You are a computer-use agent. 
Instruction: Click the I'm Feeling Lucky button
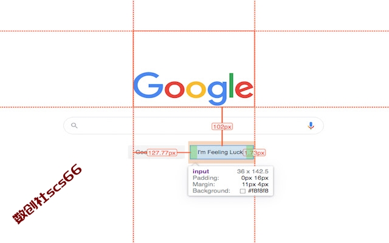pos(222,152)
